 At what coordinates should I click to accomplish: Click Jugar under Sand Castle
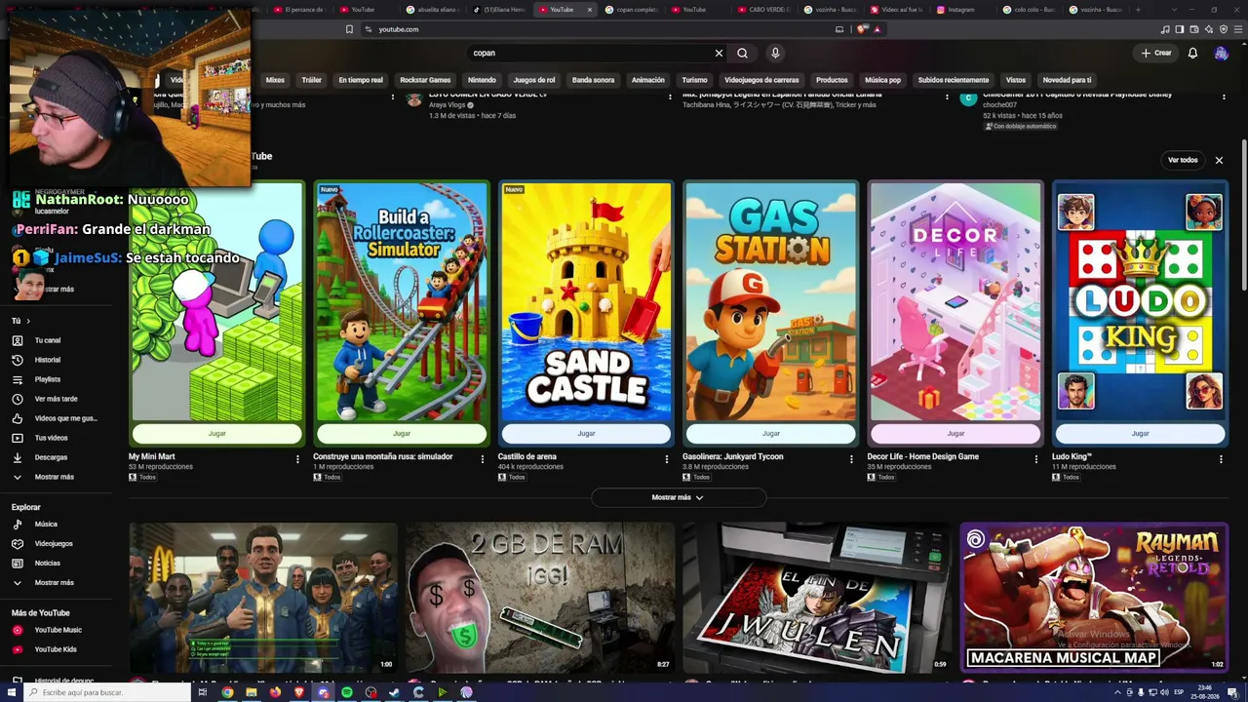pyautogui.click(x=586, y=434)
